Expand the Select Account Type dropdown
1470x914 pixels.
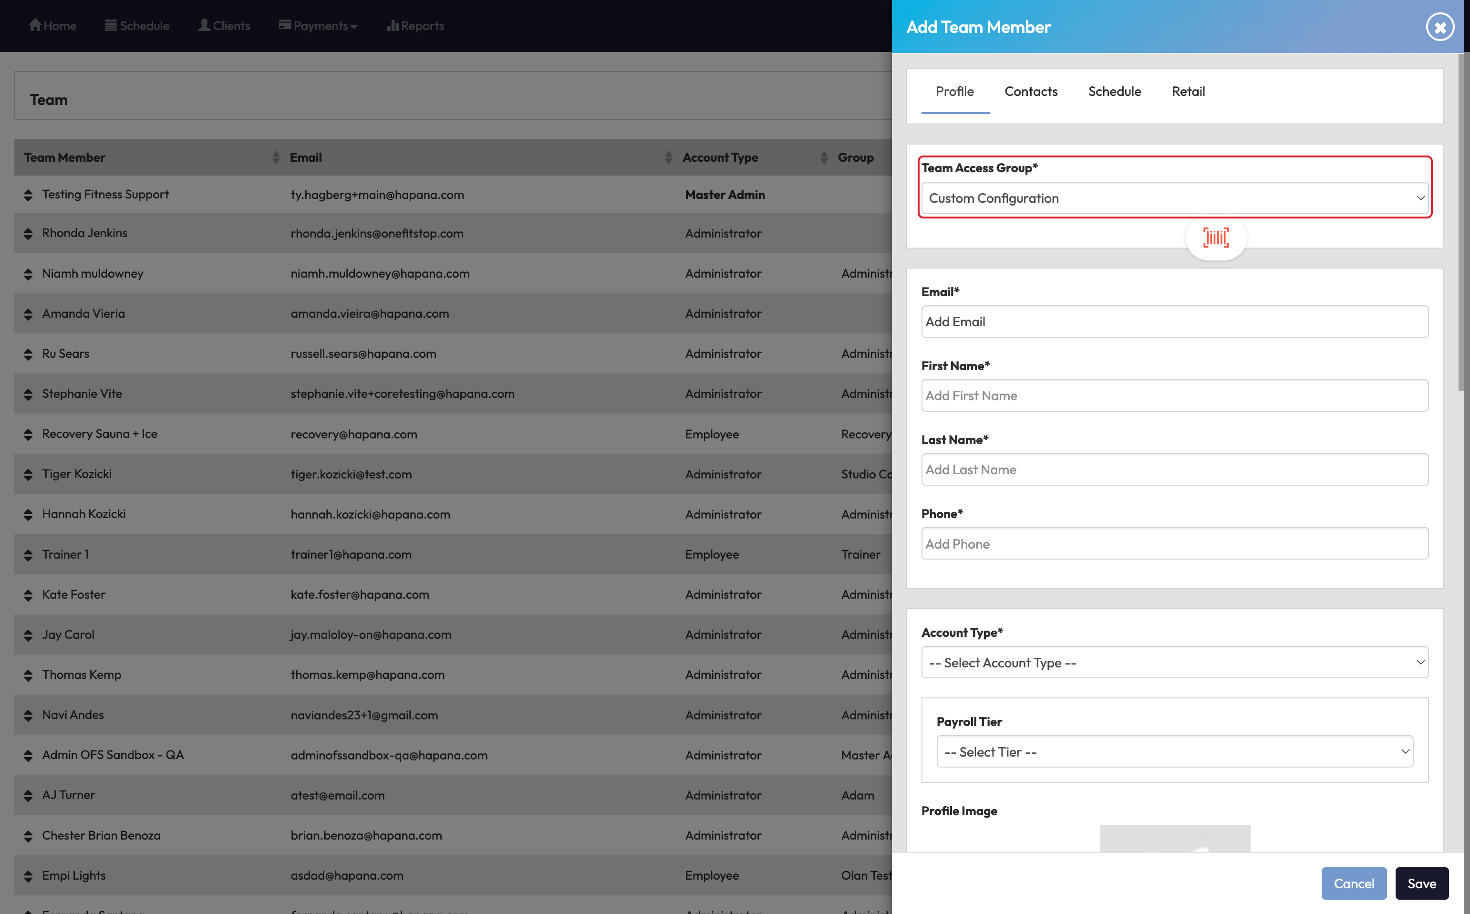tap(1174, 663)
